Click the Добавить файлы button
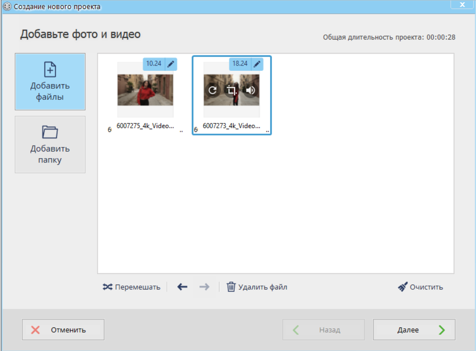 [x=50, y=82]
